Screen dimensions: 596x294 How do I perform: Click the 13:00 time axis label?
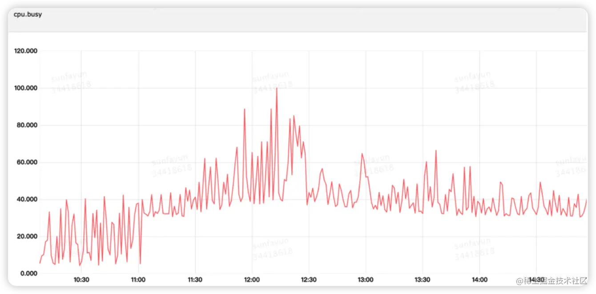click(366, 280)
